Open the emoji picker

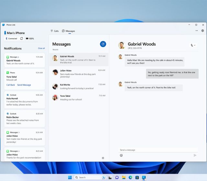[x=121, y=155]
